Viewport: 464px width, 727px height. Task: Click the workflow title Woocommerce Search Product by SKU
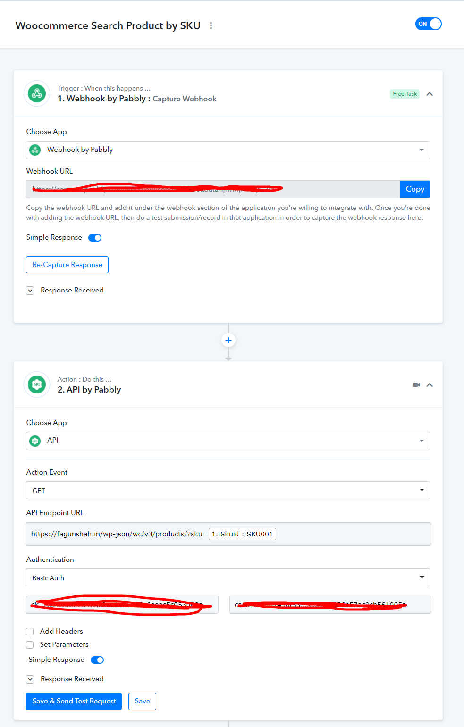(108, 25)
